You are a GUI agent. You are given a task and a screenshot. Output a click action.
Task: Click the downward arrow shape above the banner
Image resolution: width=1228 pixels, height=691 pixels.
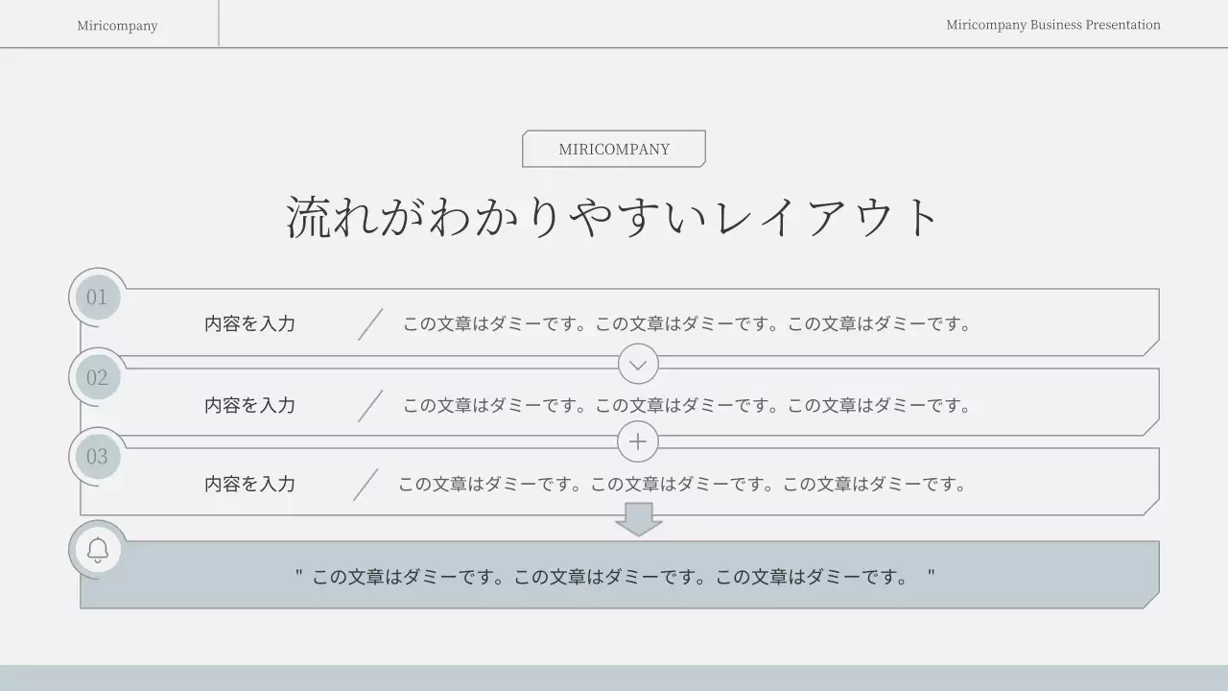pyautogui.click(x=638, y=518)
